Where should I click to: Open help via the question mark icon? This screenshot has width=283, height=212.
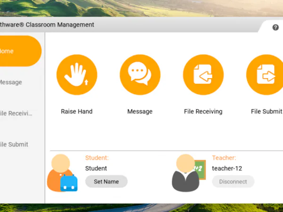tap(275, 28)
